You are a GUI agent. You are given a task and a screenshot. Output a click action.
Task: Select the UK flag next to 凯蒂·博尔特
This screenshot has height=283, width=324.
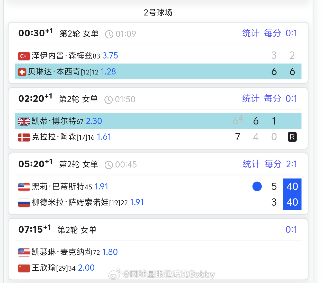(x=23, y=121)
